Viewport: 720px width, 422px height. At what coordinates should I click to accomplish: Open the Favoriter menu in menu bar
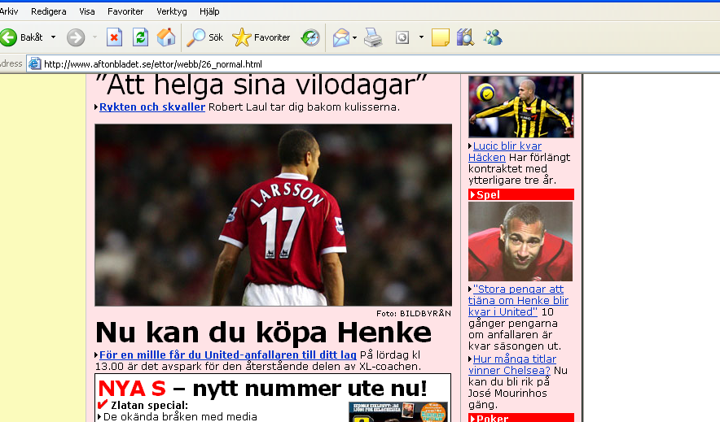click(125, 11)
